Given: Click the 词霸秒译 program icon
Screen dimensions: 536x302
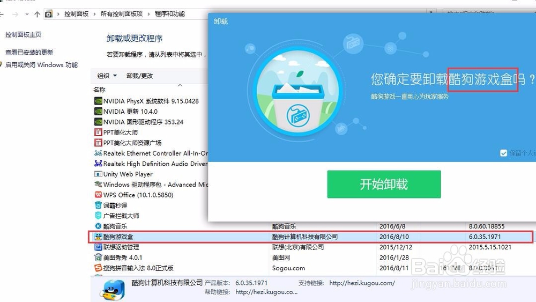Looking at the screenshot, I should (x=98, y=205).
